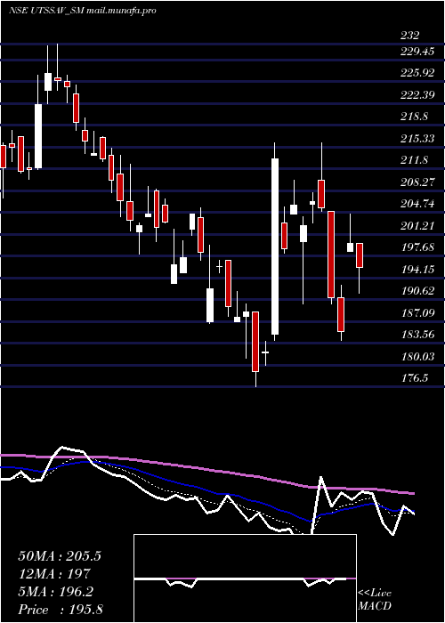Click the 218.8 price axis label

[x=414, y=117]
